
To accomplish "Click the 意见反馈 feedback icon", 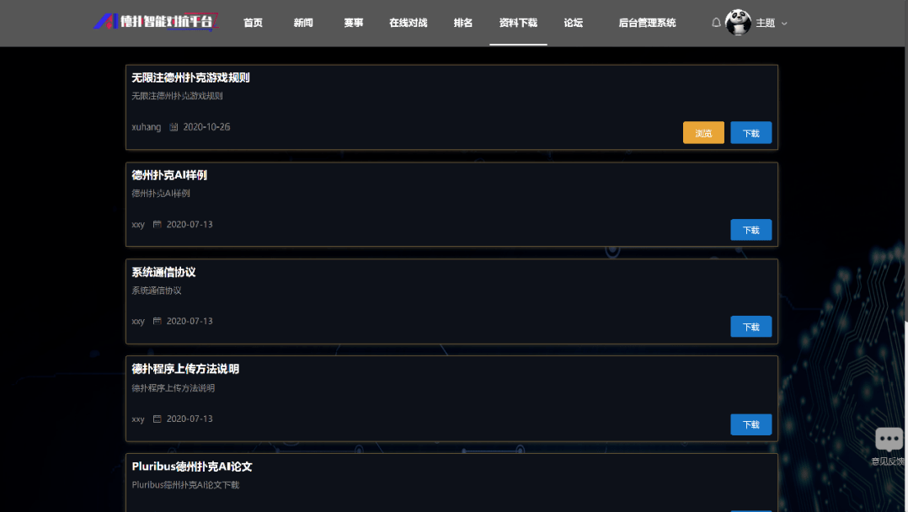I will [889, 439].
